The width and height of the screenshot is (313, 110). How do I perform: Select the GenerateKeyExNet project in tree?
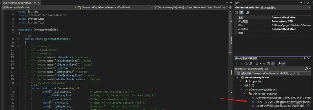tap(257, 77)
